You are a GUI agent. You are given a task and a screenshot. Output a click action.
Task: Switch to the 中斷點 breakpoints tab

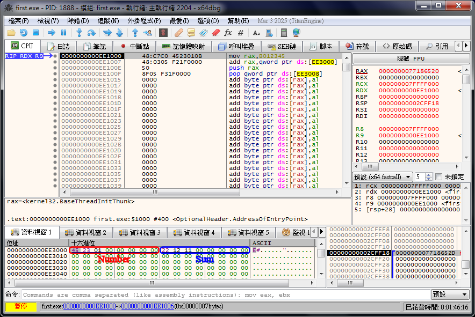point(134,47)
